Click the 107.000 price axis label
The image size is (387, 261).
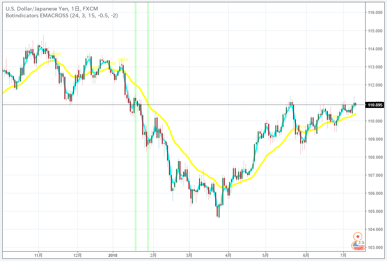375,175
